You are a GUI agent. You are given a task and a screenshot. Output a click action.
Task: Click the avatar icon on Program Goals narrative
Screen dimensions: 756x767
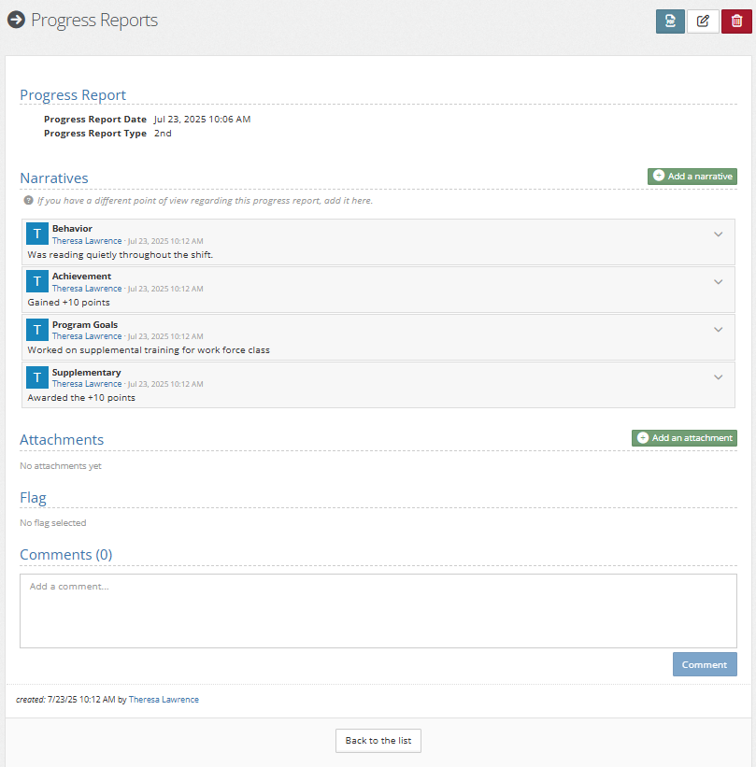click(37, 330)
